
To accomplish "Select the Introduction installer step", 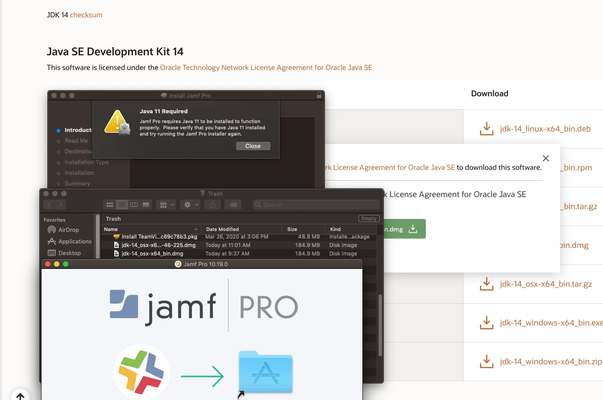I will coord(78,130).
